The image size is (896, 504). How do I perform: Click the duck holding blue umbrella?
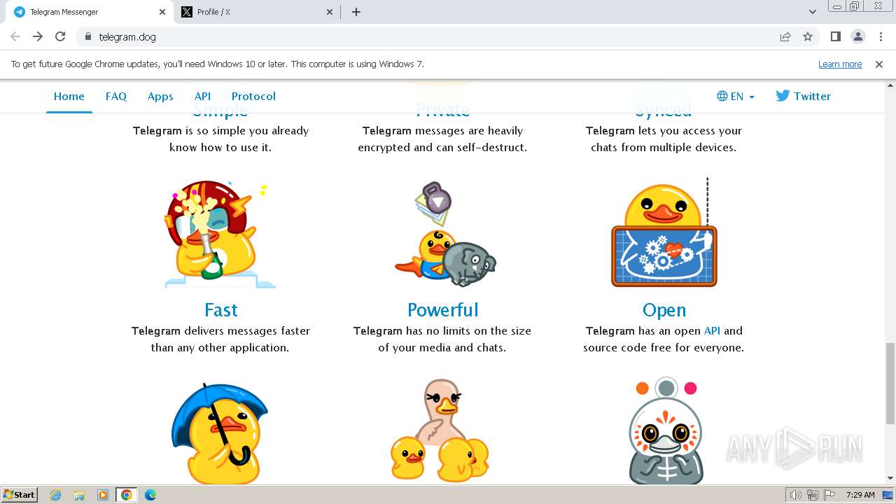220,434
